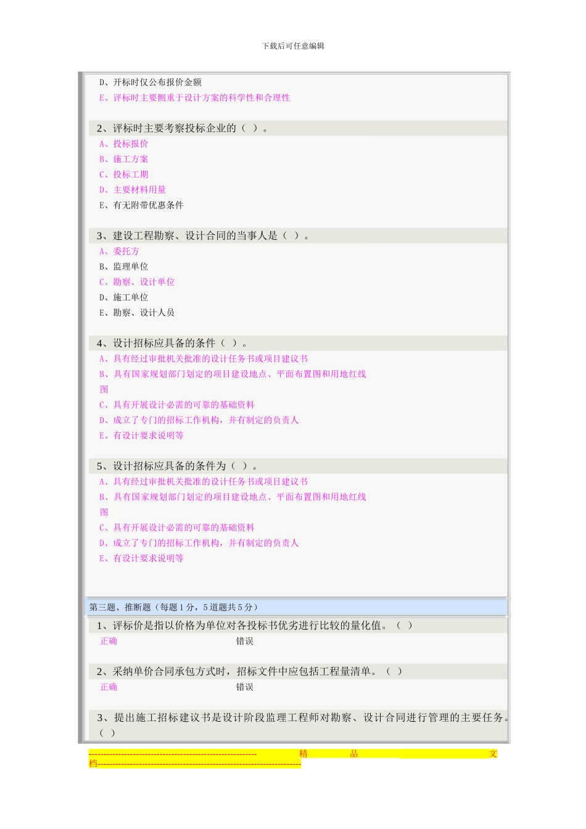The height and width of the screenshot is (829, 586).
Task: Select answer E、勘察、设计人员
Action: tap(137, 313)
